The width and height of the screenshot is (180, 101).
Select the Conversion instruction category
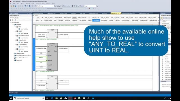pos(96,20)
